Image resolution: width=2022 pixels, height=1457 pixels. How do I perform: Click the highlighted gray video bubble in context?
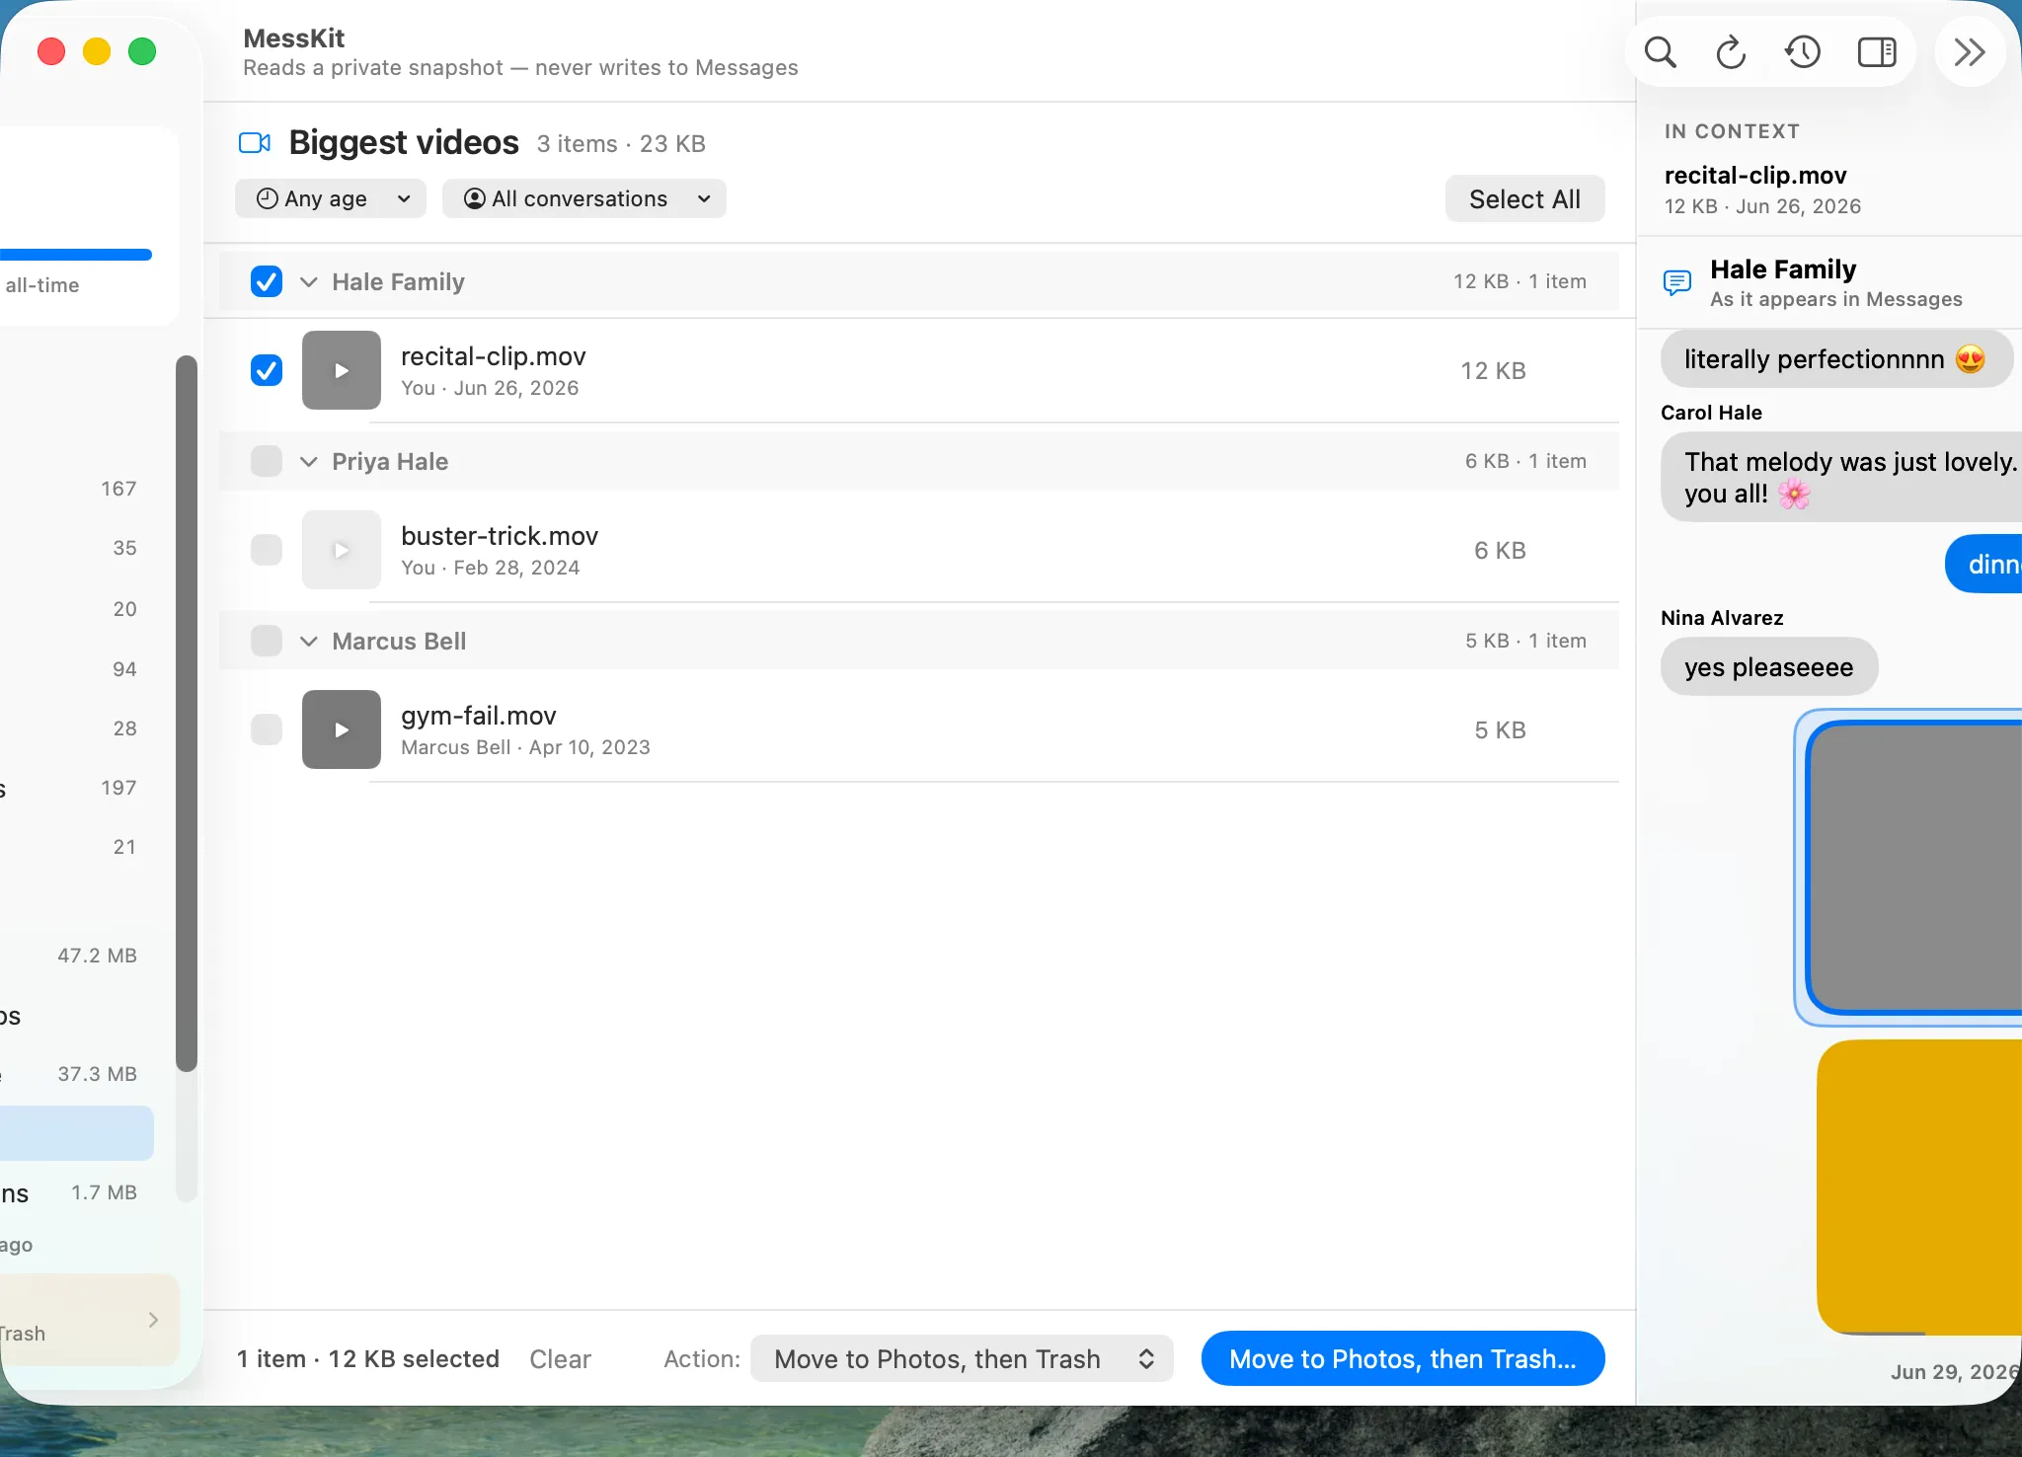[x=1913, y=868]
